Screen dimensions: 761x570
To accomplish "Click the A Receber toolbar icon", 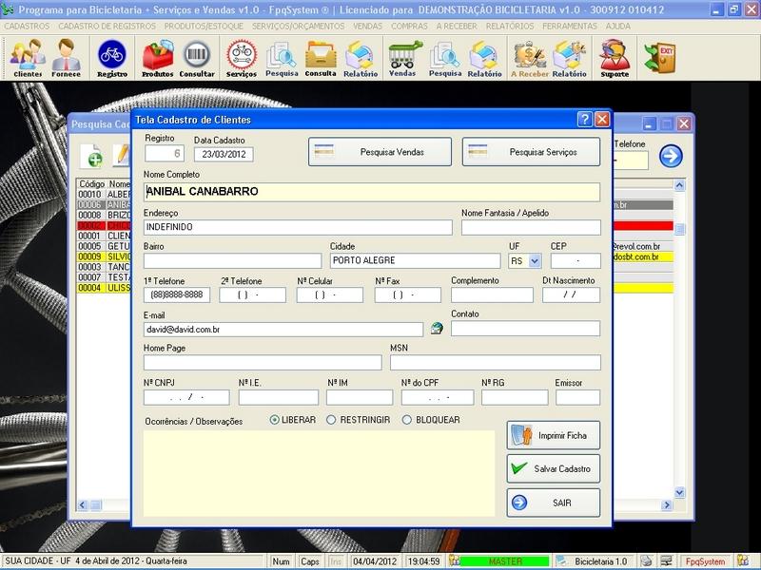I will pyautogui.click(x=528, y=58).
